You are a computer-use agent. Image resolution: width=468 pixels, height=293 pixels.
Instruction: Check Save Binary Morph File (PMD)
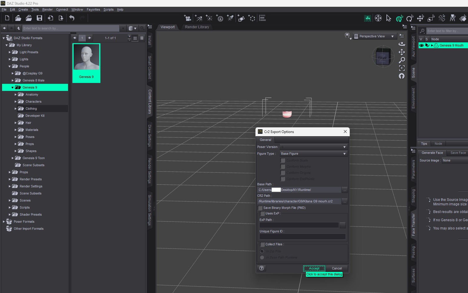[260, 208]
